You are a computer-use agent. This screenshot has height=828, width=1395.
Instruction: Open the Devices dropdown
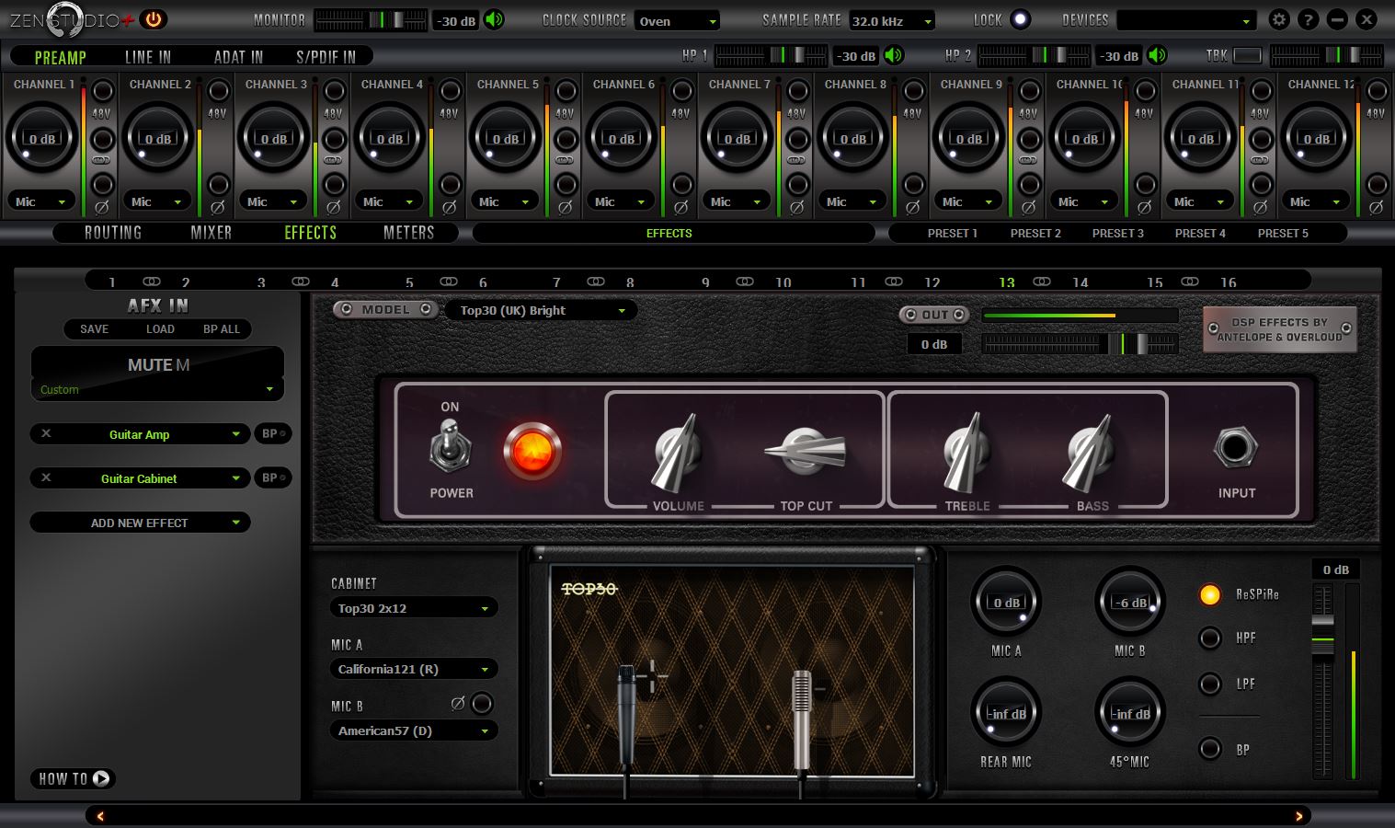(x=1186, y=20)
